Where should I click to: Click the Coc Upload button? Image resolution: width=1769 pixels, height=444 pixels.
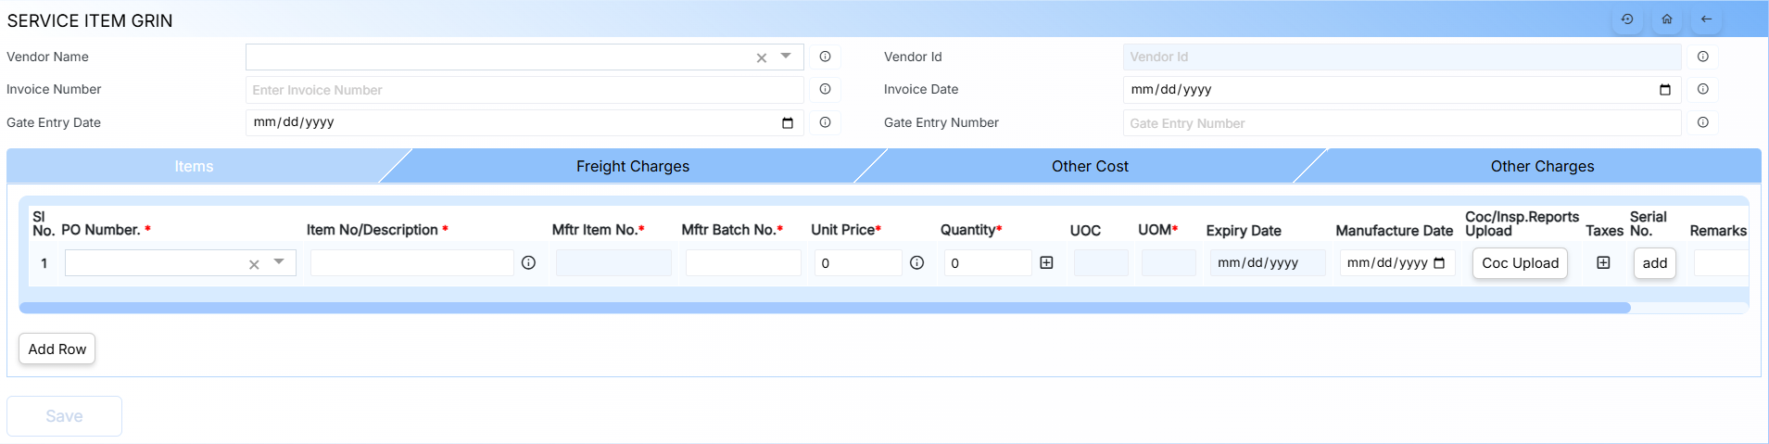coord(1520,263)
